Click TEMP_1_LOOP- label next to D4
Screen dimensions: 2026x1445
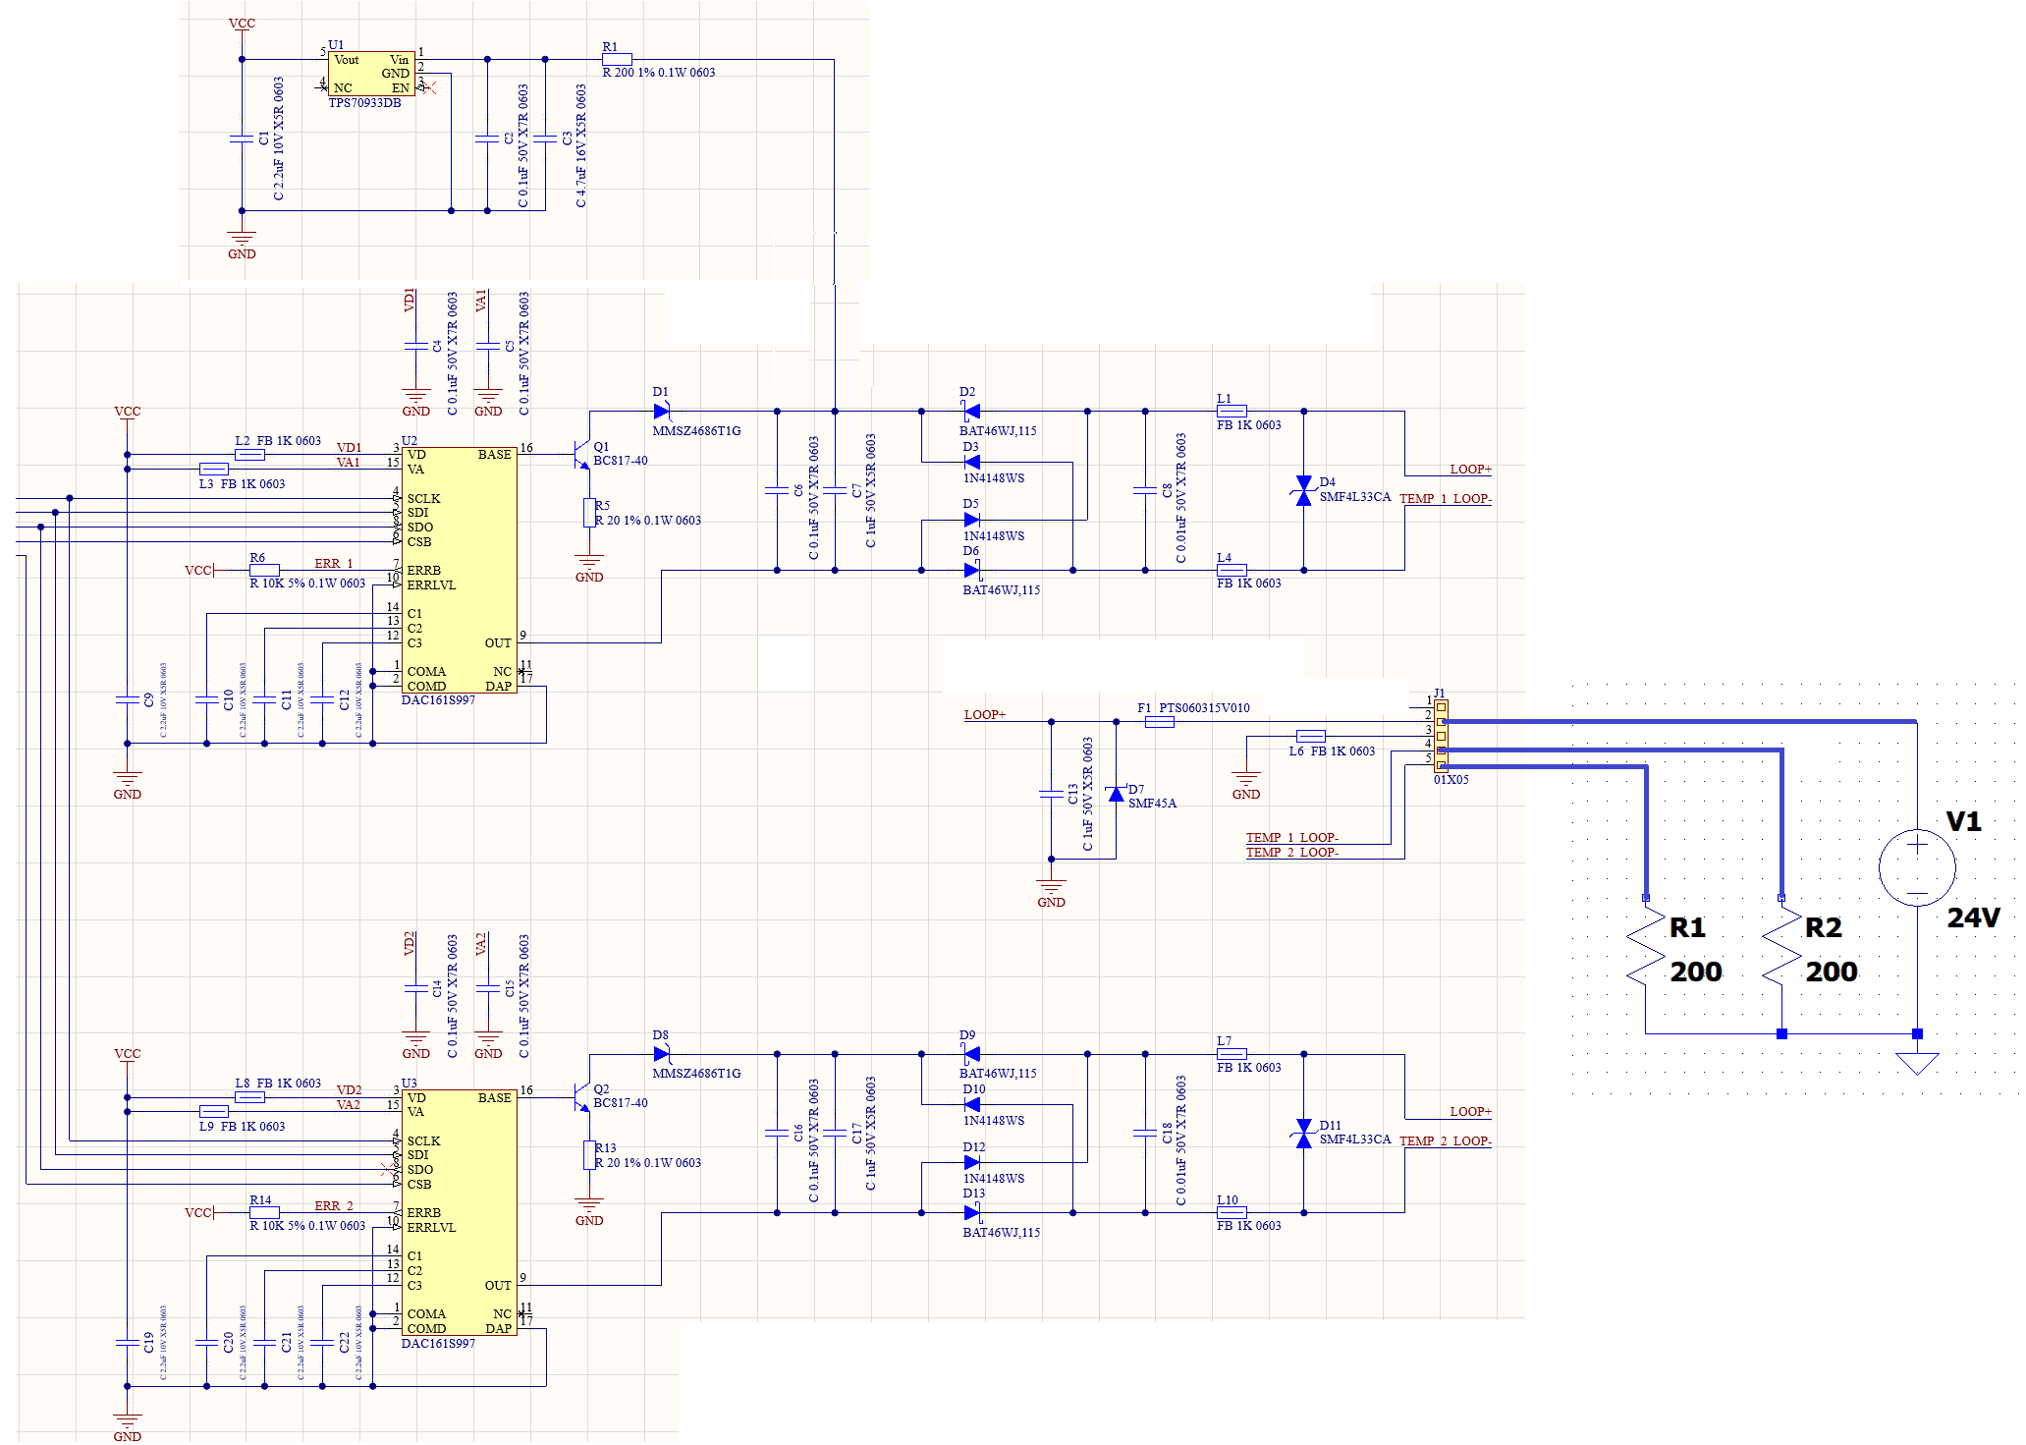1445,498
